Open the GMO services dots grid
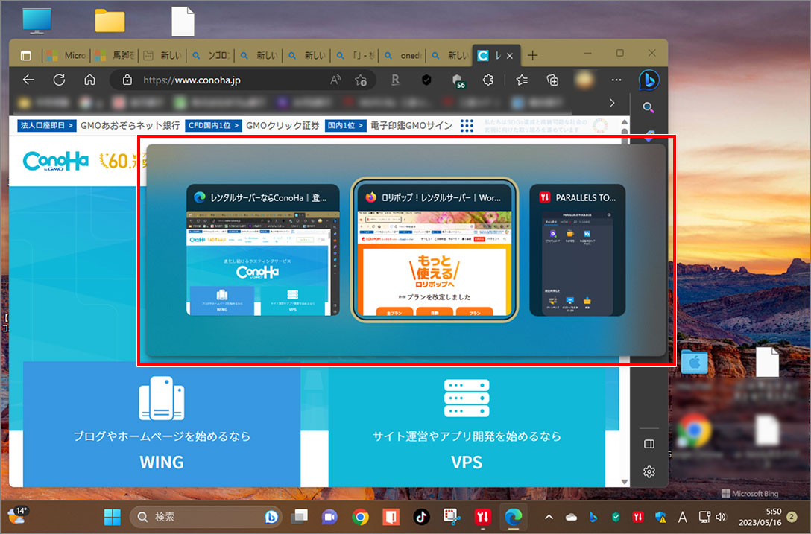The width and height of the screenshot is (811, 534). tap(467, 126)
